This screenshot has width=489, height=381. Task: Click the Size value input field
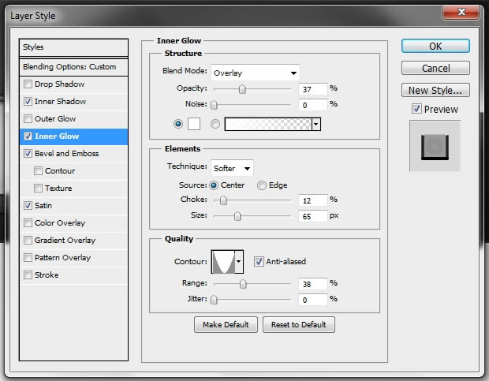point(313,216)
